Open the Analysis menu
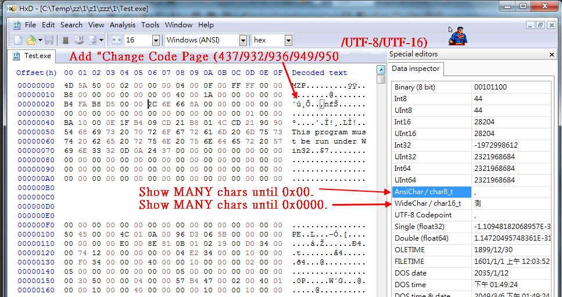 pos(123,25)
